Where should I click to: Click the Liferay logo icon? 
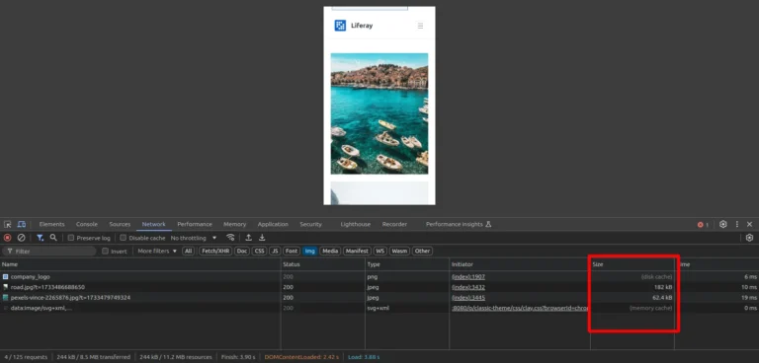coord(340,26)
